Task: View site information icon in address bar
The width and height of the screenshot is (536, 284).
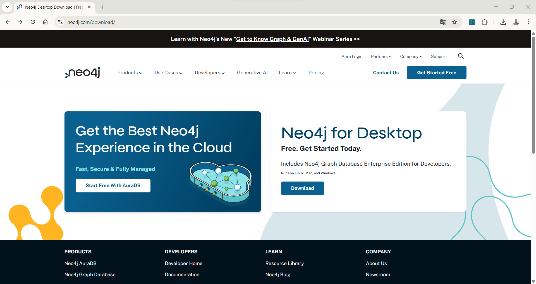Action: tap(60, 22)
